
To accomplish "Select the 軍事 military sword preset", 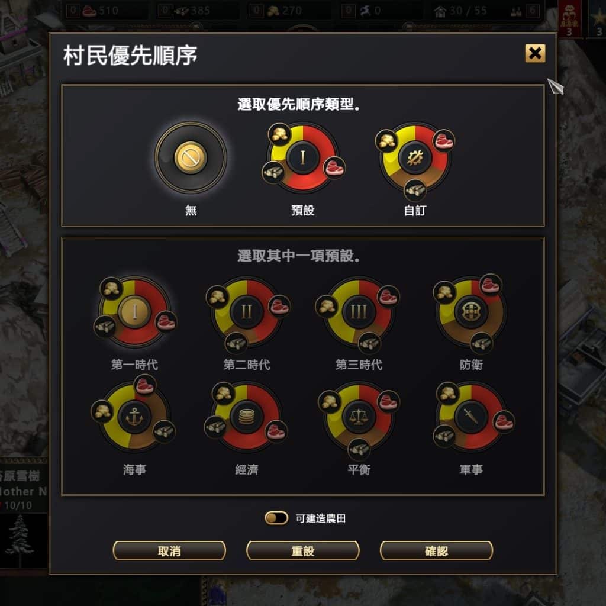I will point(470,417).
